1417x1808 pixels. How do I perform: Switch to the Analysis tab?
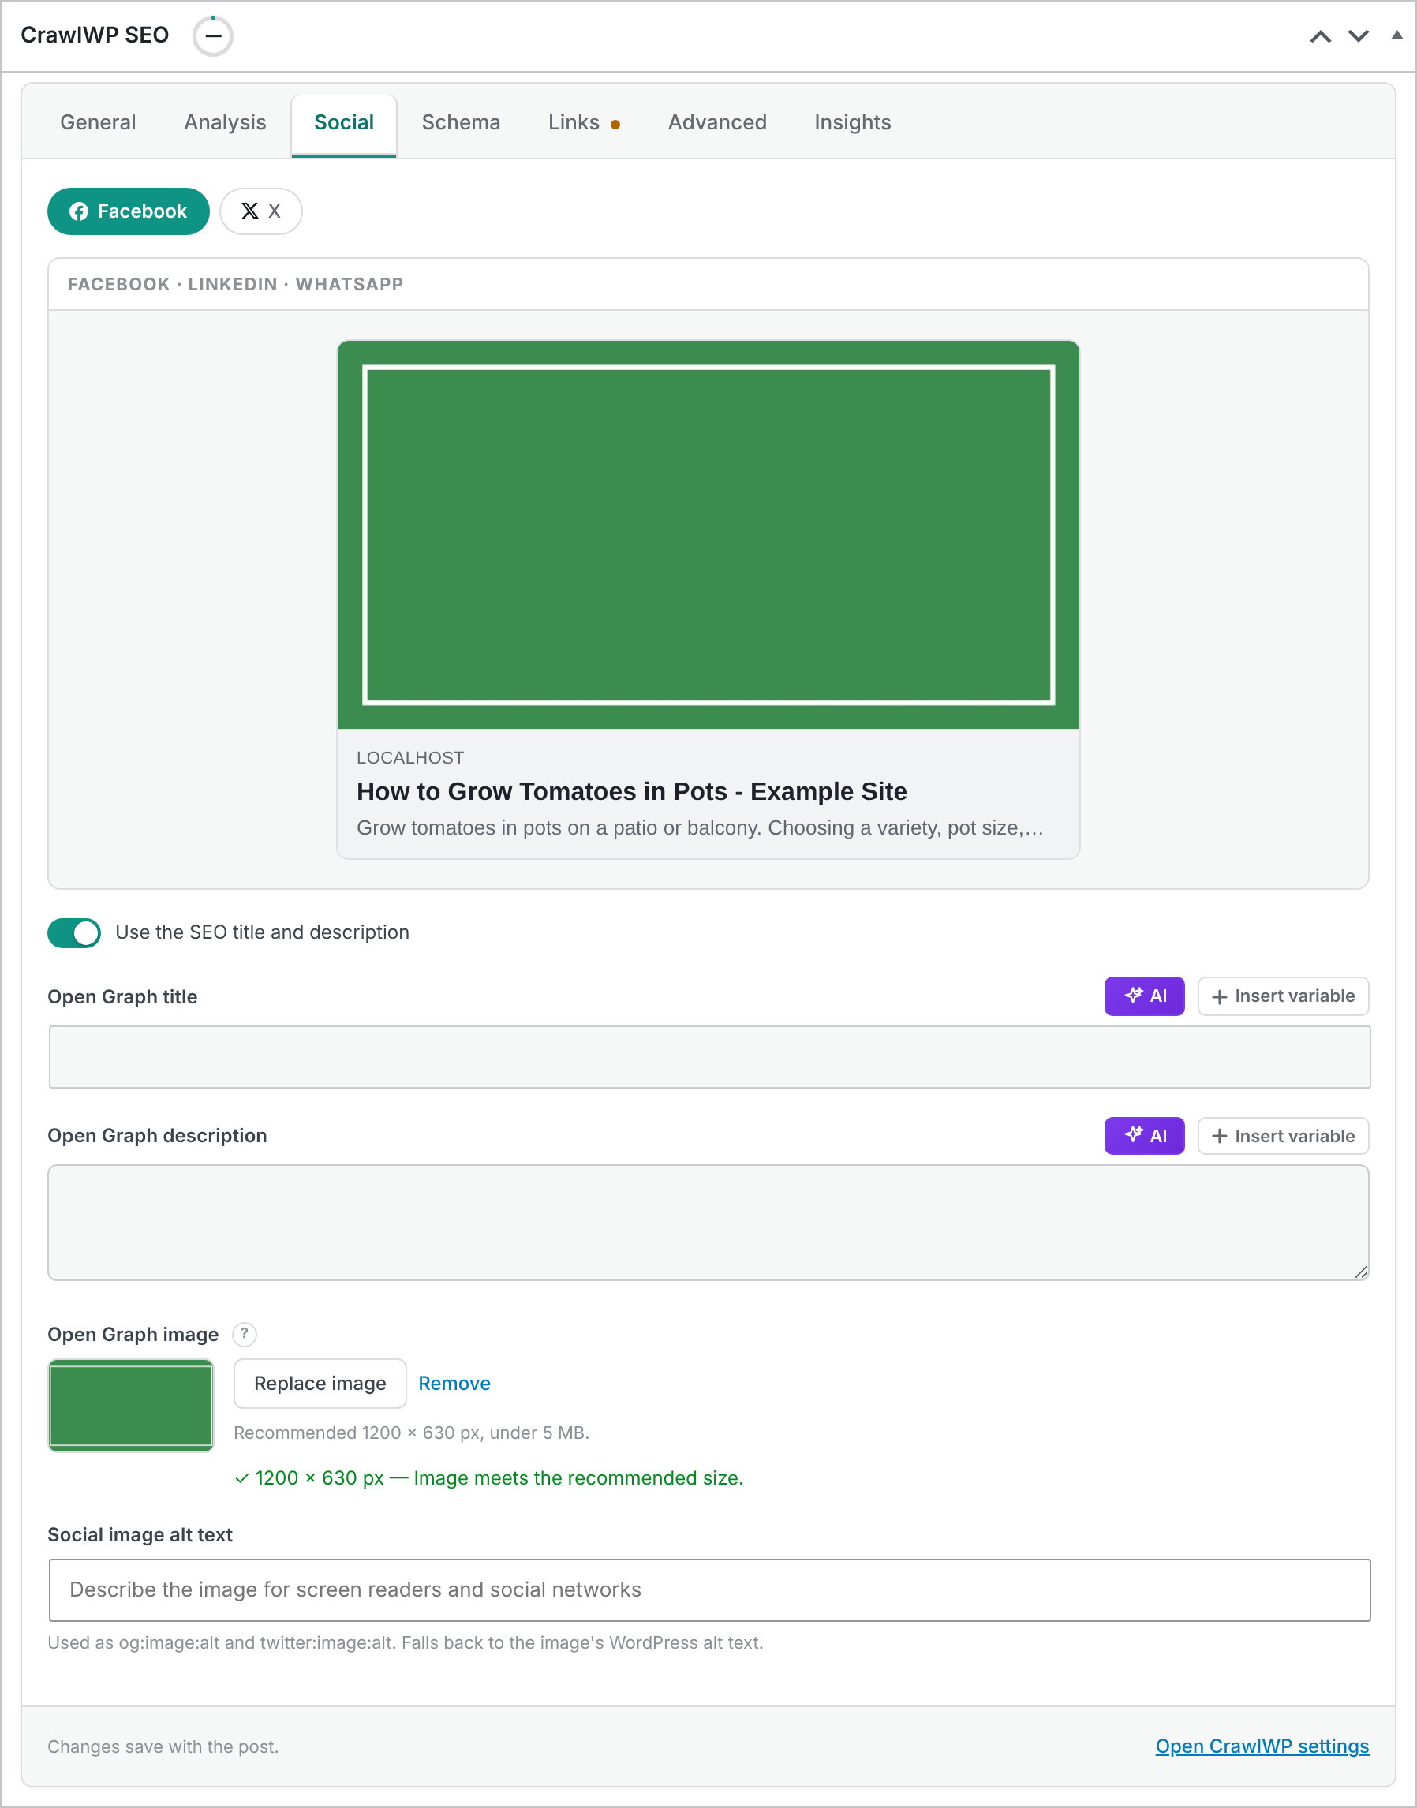[225, 123]
